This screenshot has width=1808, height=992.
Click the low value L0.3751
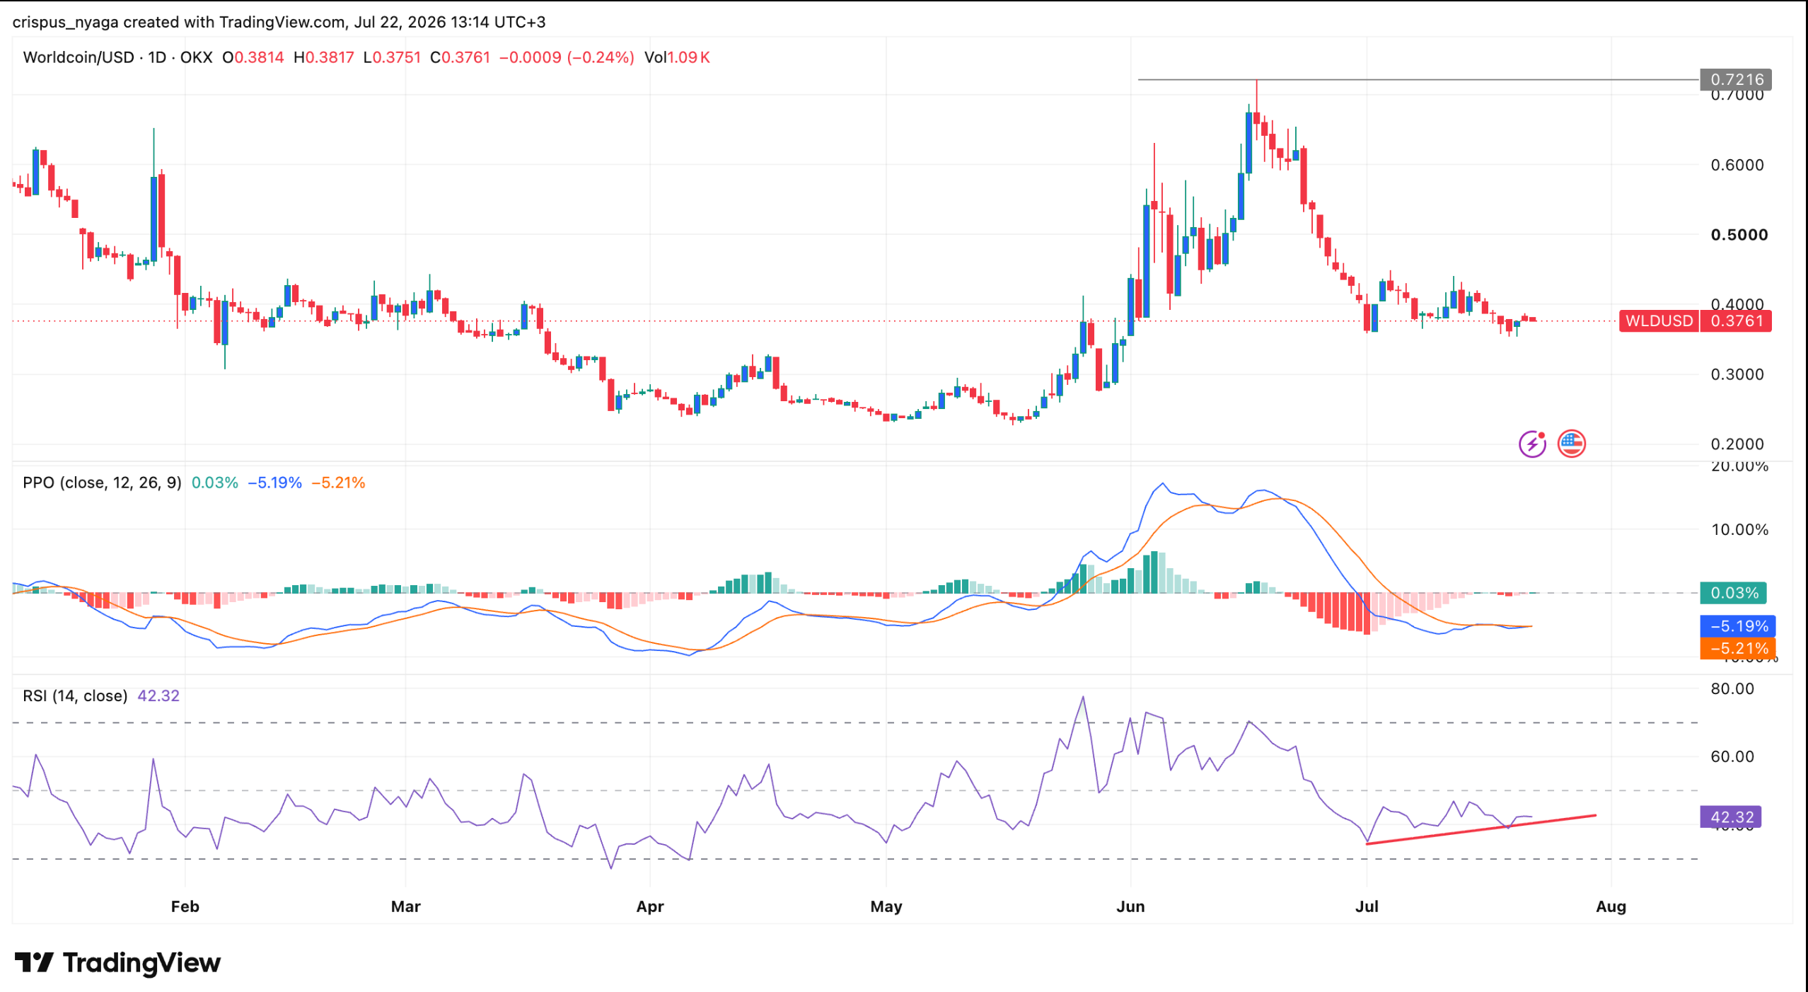392,57
